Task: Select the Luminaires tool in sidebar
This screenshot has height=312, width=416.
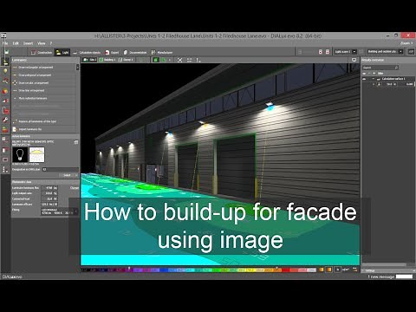Action: point(5,62)
